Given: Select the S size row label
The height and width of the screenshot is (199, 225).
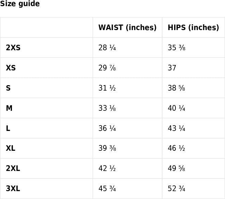Looking at the screenshot, I should [x=8, y=88].
